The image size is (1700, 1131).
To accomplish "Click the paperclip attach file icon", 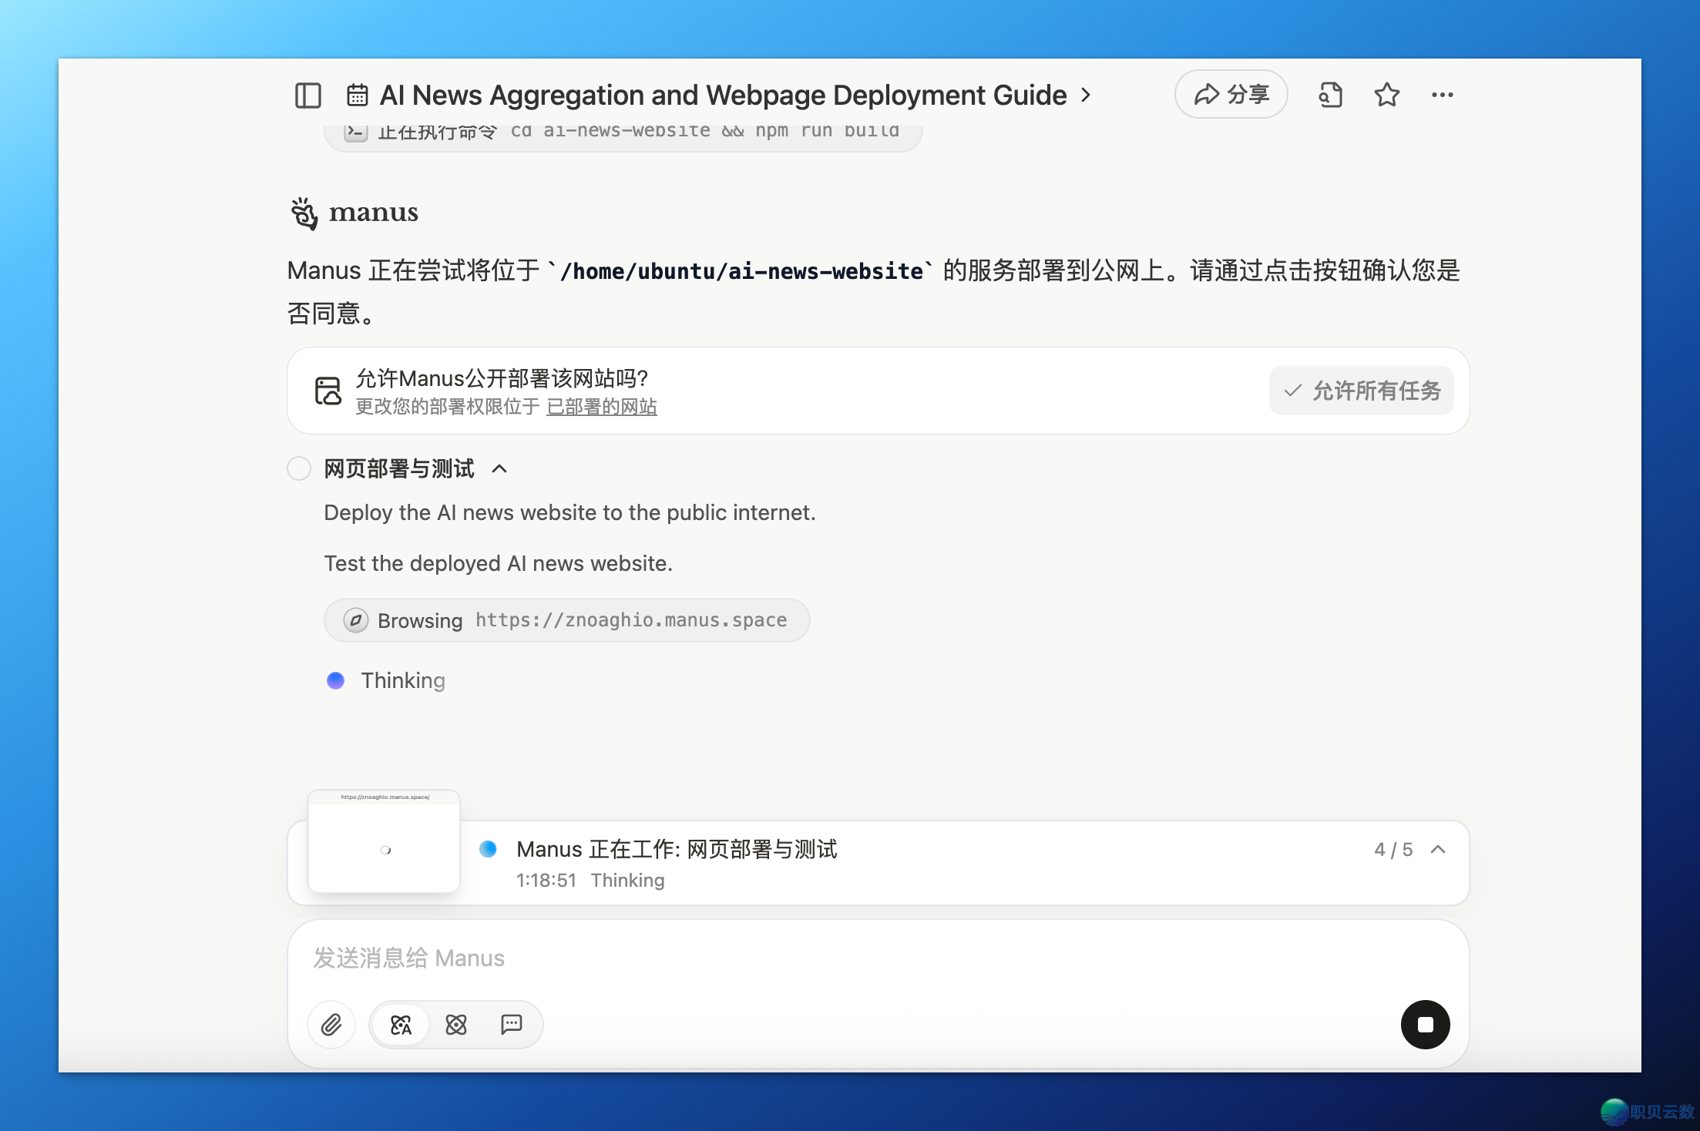I will [331, 1025].
